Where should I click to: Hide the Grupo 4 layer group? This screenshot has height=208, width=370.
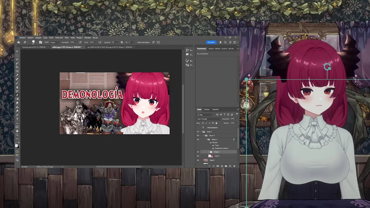(x=198, y=152)
